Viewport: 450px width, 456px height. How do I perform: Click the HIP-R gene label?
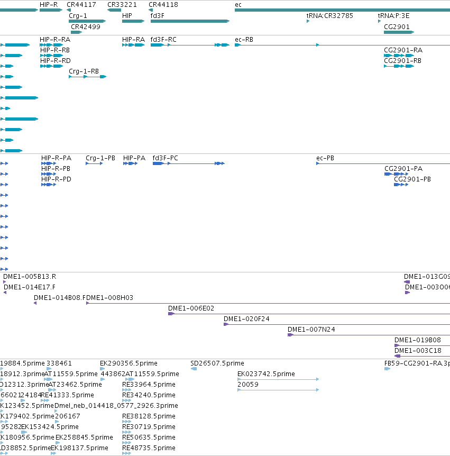click(49, 5)
